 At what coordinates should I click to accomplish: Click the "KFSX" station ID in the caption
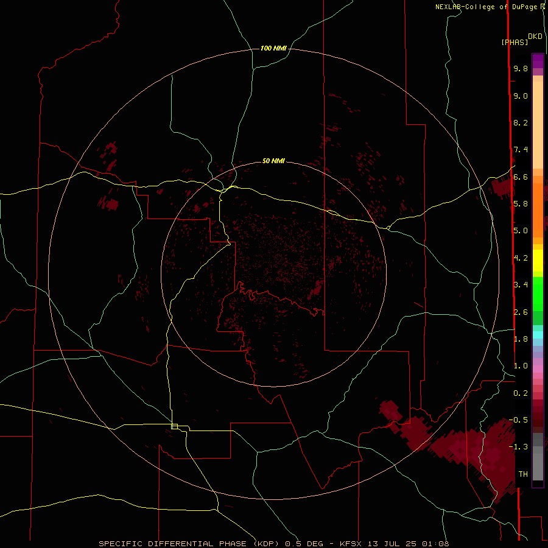click(x=351, y=544)
